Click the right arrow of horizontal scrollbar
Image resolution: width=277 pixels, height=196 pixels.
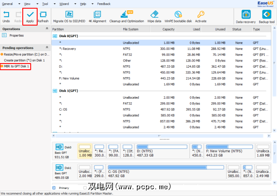(269, 136)
